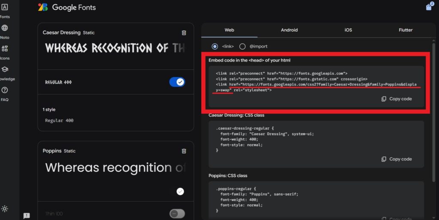Open the shopping bag with selected fonts

[429, 6]
